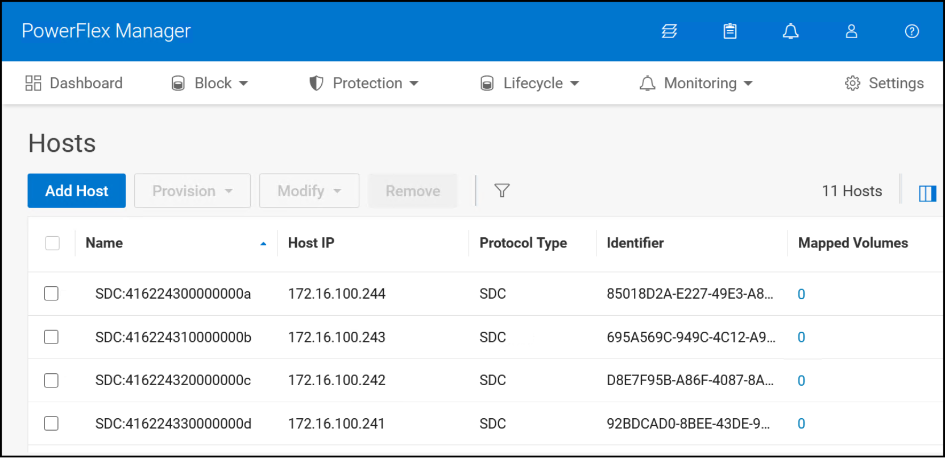Screen dimensions: 945x458
Task: Click the 11 Hosts count label
Action: click(x=852, y=191)
